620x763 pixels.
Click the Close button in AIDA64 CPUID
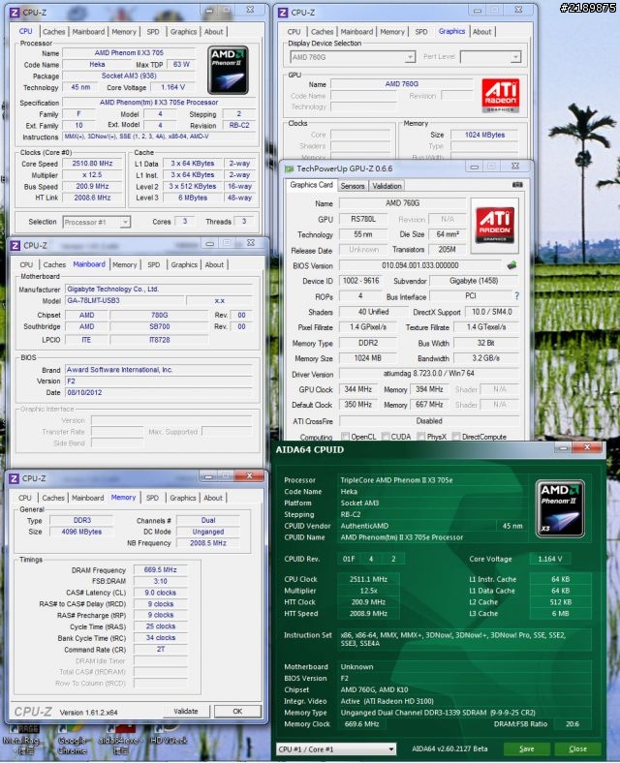pyautogui.click(x=577, y=748)
